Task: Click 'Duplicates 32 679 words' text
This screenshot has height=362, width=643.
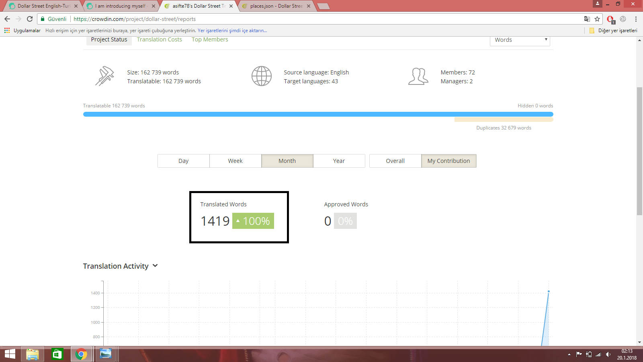Action: [x=504, y=128]
